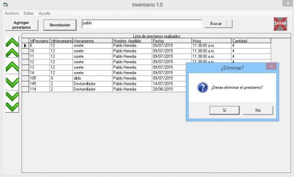
Task: Go to previous record with single up arrow
Action: click(12, 66)
